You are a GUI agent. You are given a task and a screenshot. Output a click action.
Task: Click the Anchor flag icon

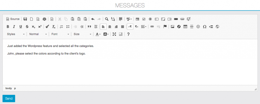(x=165, y=27)
